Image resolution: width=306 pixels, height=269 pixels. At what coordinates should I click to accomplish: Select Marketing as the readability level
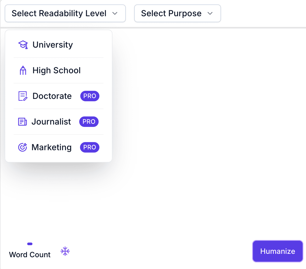[x=52, y=147]
